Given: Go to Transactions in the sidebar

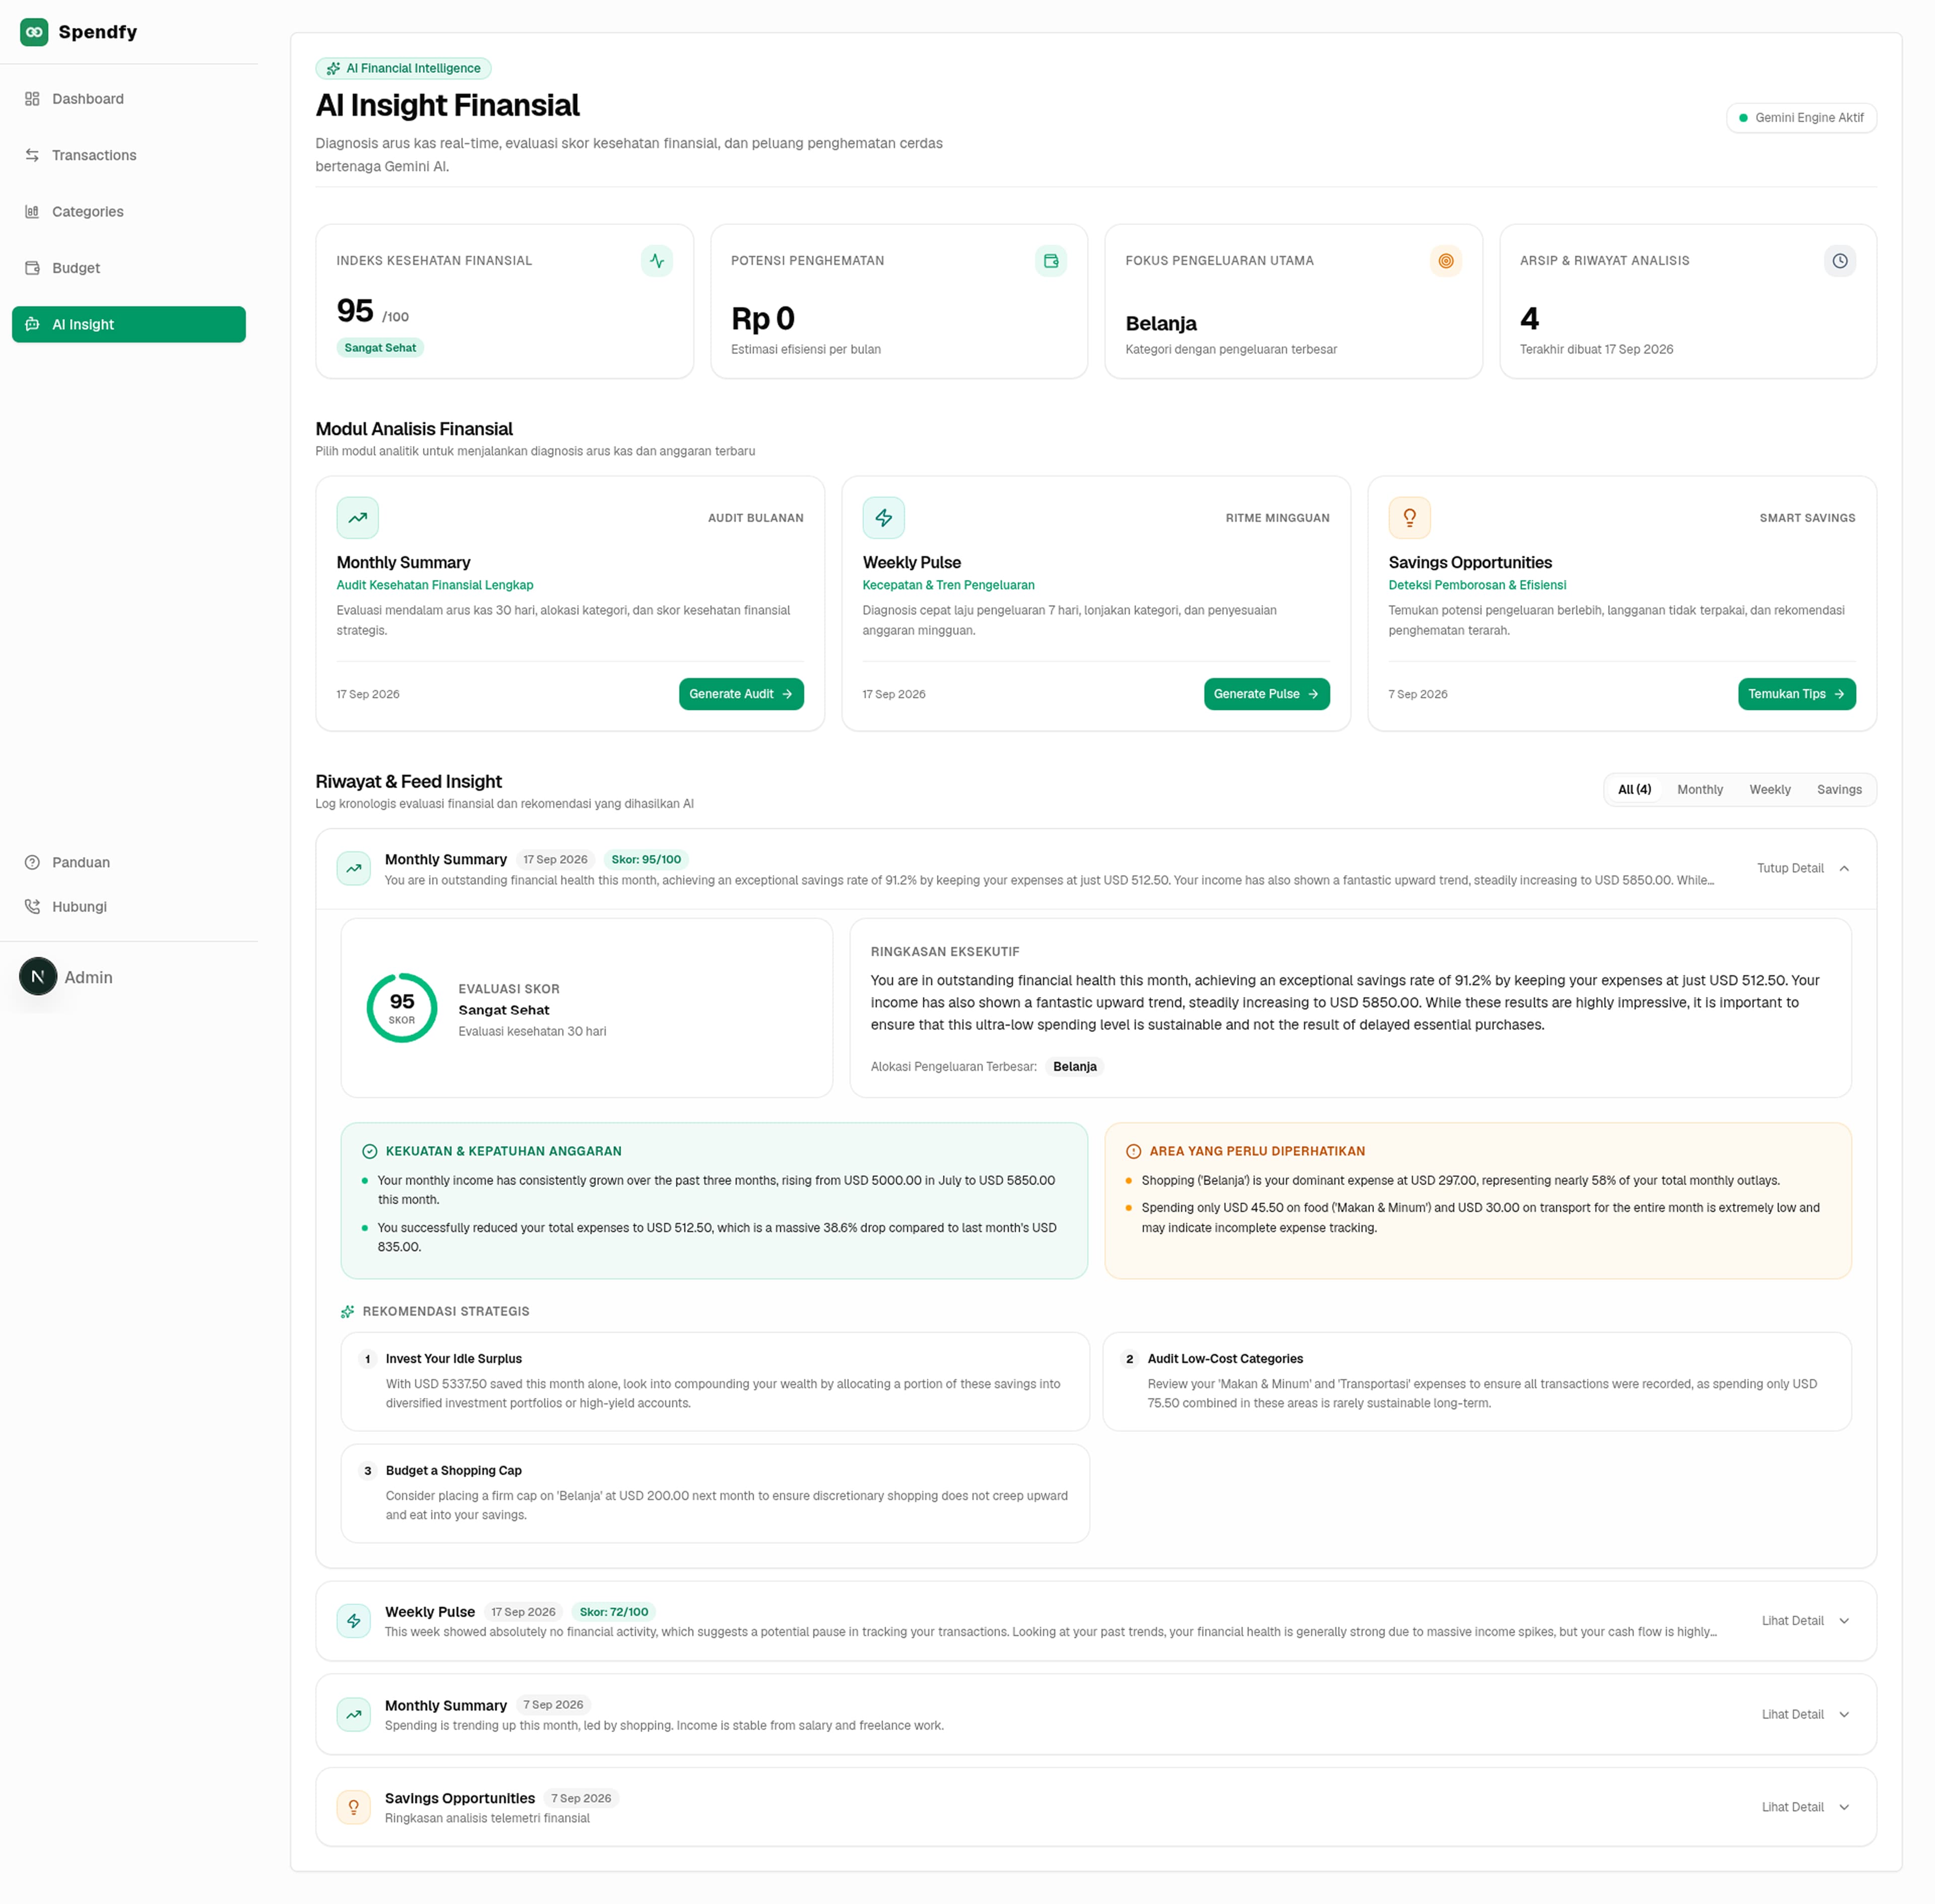Looking at the screenshot, I should coord(129,155).
